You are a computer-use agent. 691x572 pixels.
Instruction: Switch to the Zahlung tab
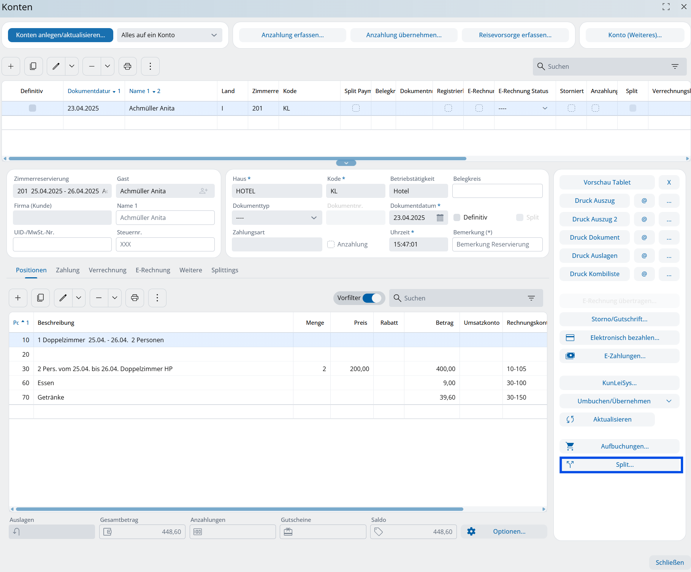pos(68,270)
